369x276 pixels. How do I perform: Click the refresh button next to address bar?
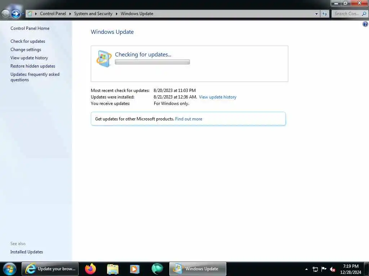click(x=325, y=14)
